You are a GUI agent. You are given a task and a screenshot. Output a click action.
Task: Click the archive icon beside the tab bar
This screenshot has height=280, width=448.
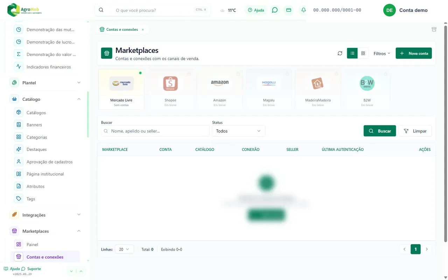pos(434,29)
